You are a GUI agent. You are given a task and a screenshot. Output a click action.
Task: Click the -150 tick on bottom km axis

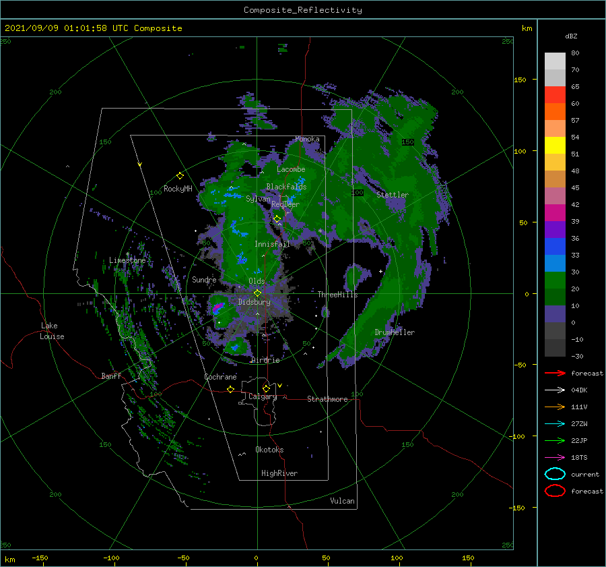(40, 558)
